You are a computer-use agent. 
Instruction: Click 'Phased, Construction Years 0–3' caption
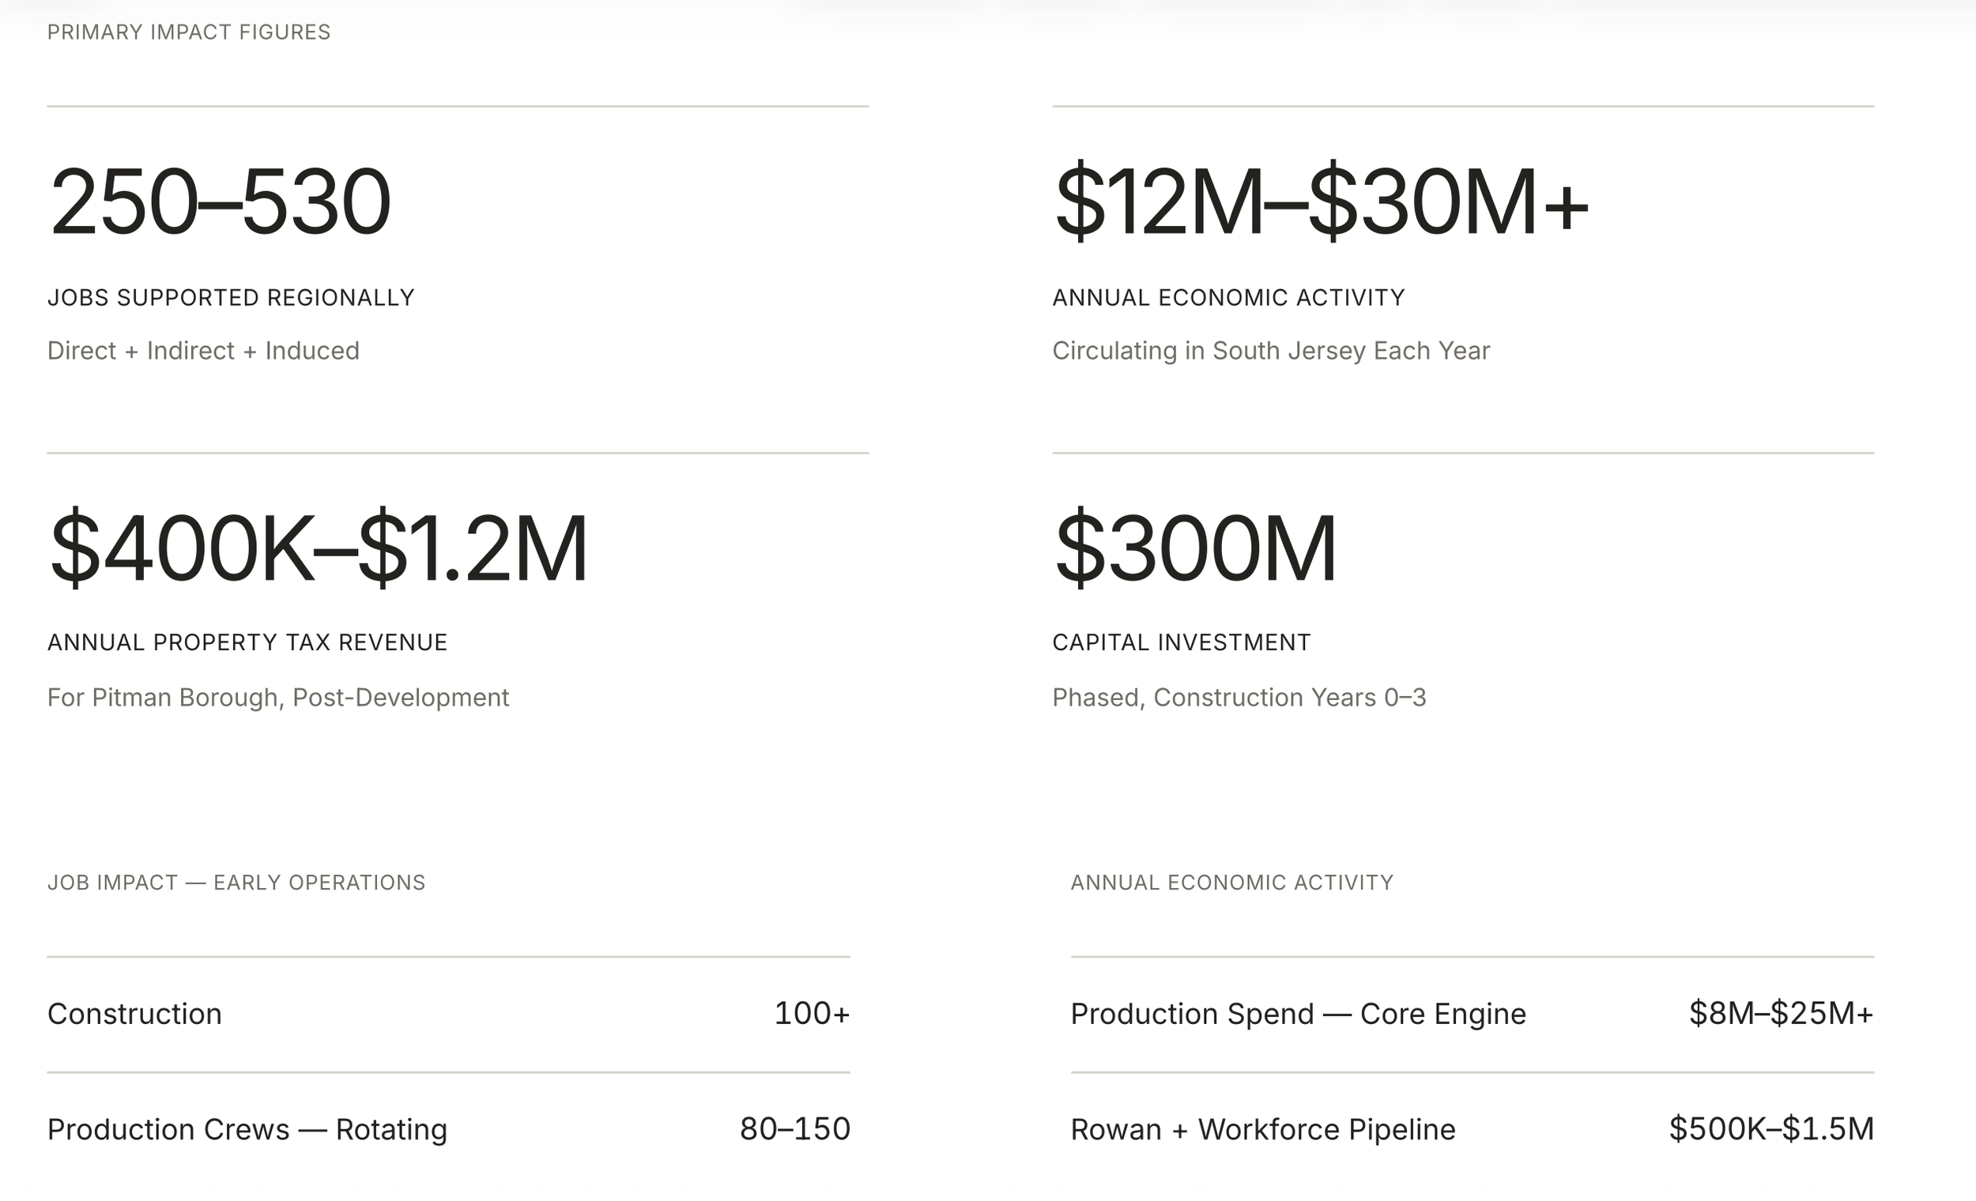1239,698
